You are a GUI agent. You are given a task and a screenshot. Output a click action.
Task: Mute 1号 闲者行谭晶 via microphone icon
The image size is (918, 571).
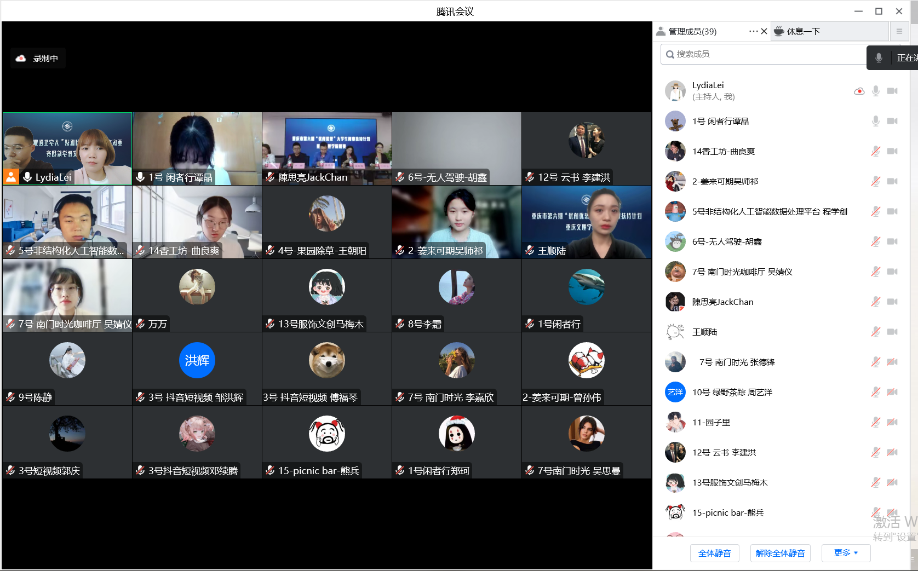876,121
